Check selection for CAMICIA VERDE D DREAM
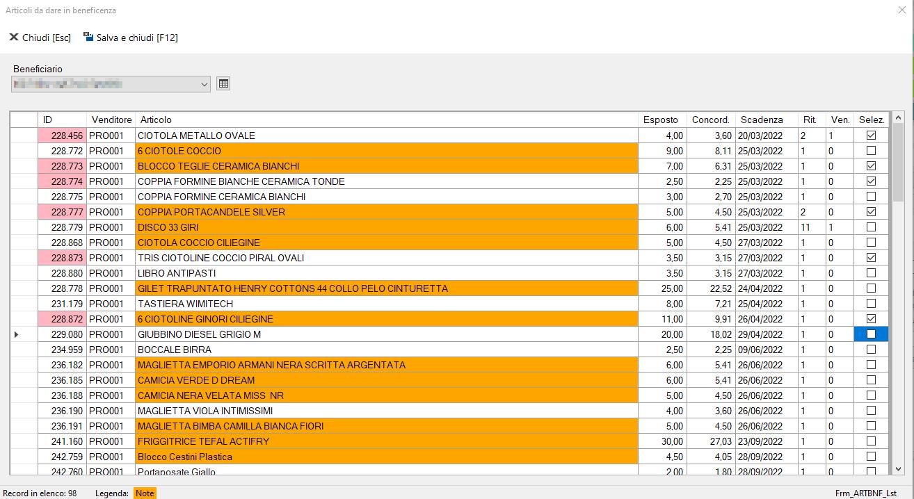 (871, 380)
